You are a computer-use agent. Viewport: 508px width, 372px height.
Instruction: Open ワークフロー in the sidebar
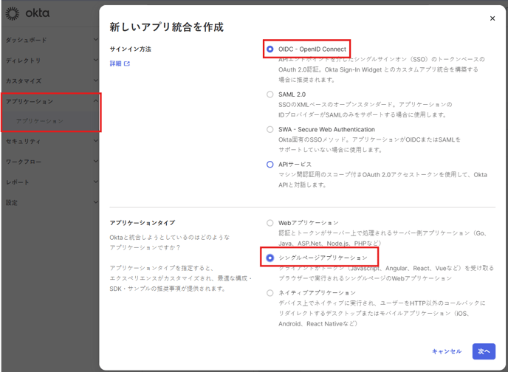(x=24, y=162)
